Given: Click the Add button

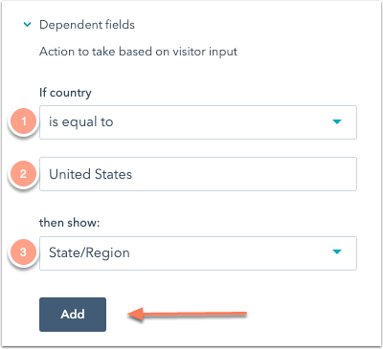Looking at the screenshot, I should coord(73,315).
